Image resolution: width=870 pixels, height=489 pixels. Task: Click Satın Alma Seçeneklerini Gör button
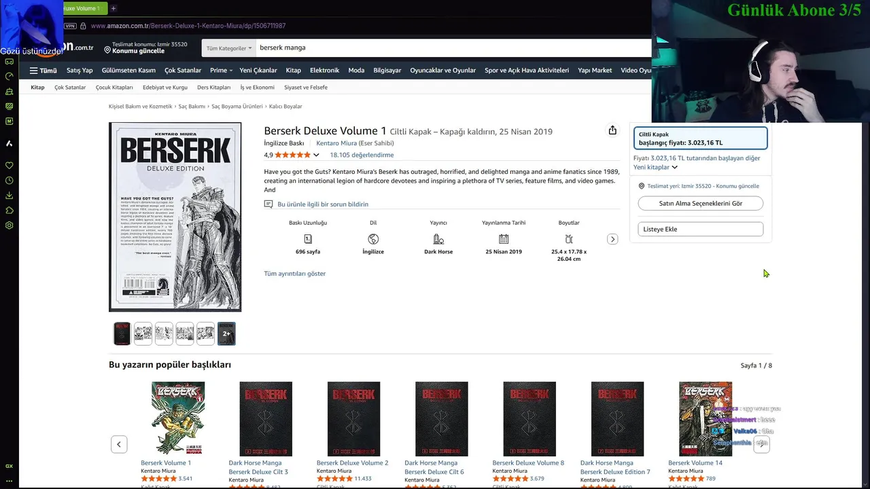pyautogui.click(x=700, y=203)
